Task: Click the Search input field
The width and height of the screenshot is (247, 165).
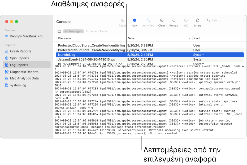Action: [x=224, y=20]
